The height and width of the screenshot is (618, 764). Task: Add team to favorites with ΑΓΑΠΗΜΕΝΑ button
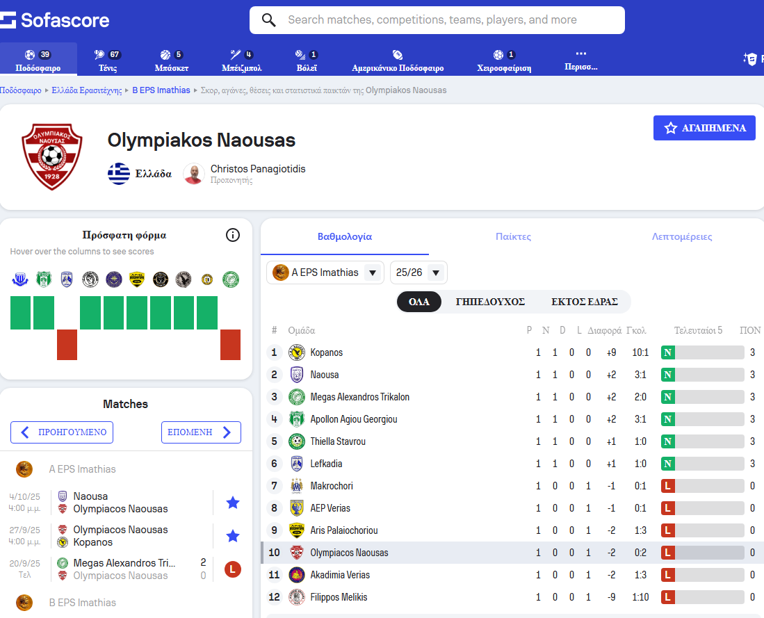[x=704, y=128]
